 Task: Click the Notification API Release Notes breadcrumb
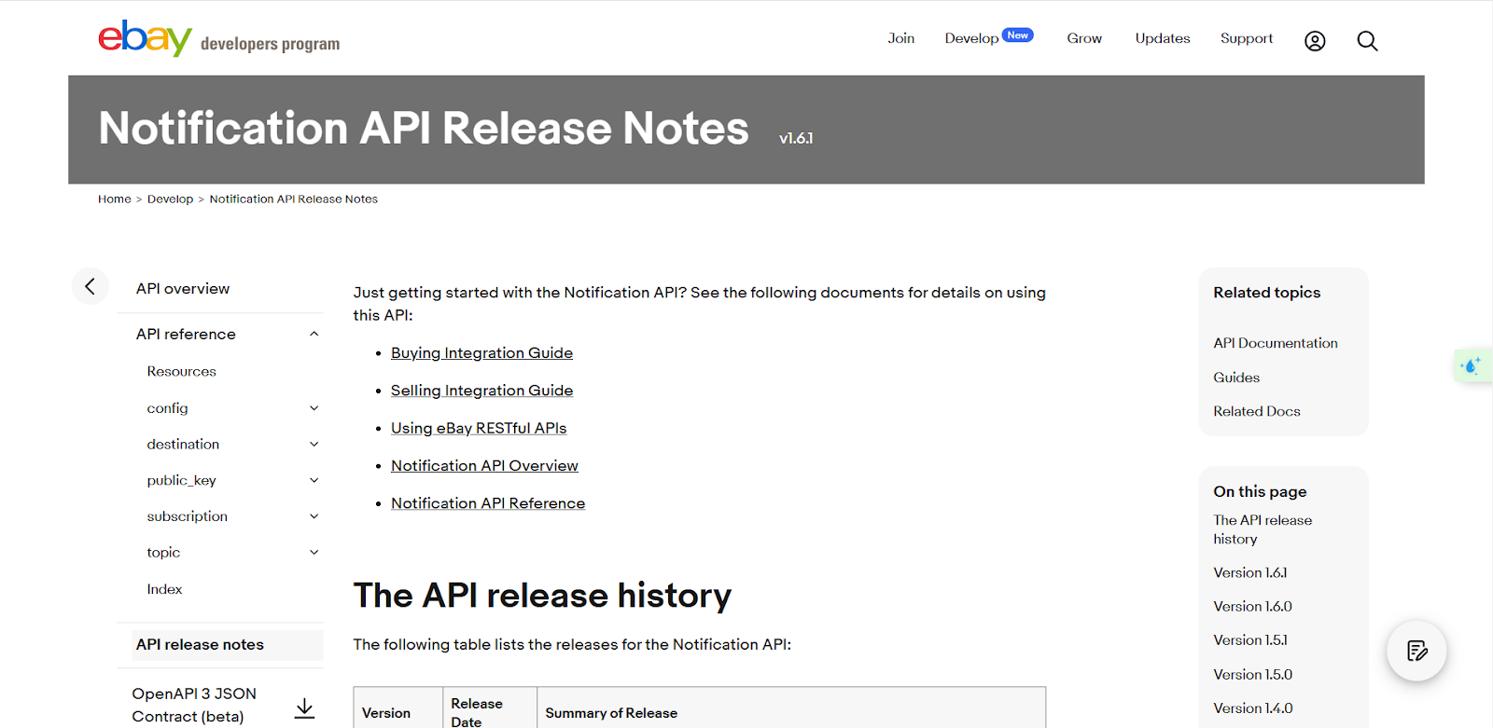pos(293,199)
